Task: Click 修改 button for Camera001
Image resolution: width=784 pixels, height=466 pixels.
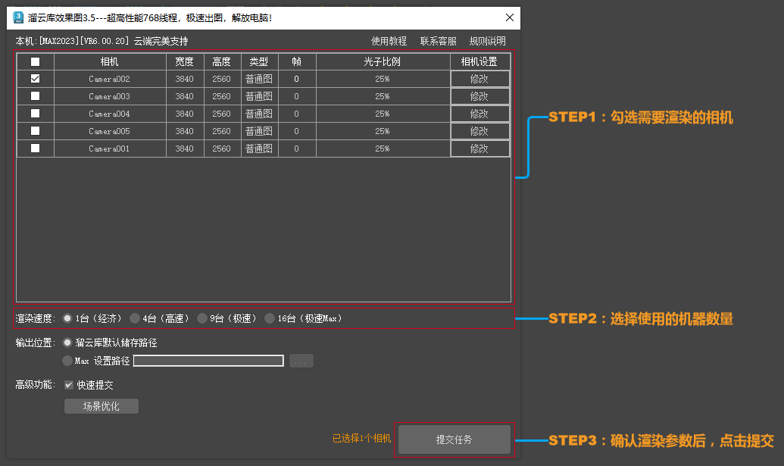Action: [480, 149]
